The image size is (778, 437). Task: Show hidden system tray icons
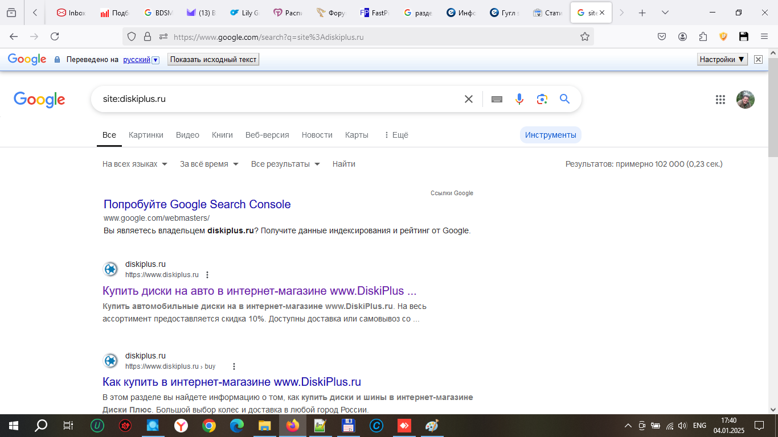tap(628, 425)
